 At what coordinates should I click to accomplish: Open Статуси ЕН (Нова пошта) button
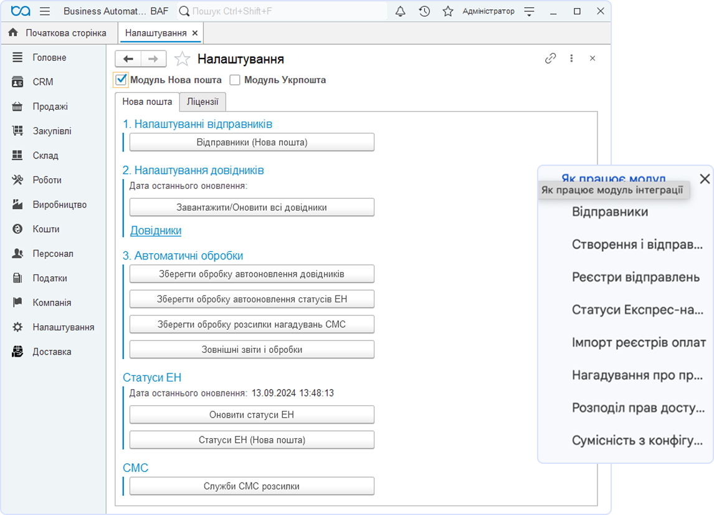(252, 440)
